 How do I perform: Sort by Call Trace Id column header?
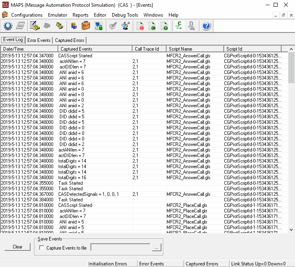click(x=149, y=49)
